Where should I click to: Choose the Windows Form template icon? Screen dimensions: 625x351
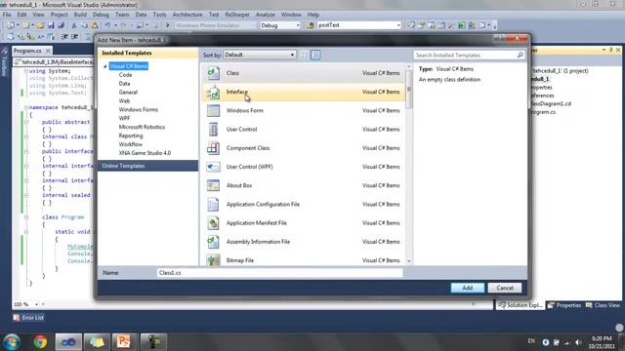pos(213,110)
